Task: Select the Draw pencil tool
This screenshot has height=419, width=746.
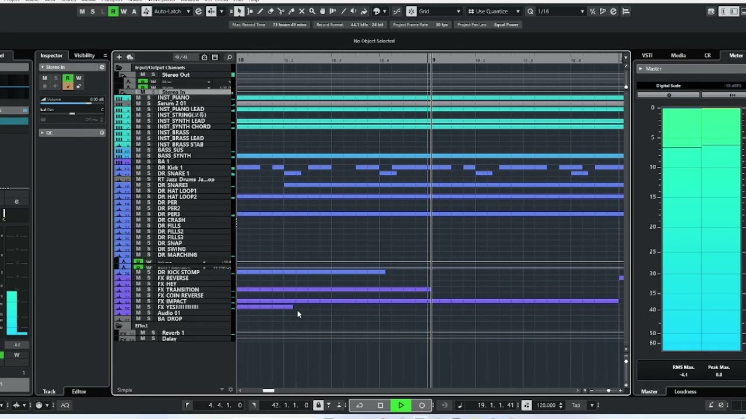Action: point(260,11)
